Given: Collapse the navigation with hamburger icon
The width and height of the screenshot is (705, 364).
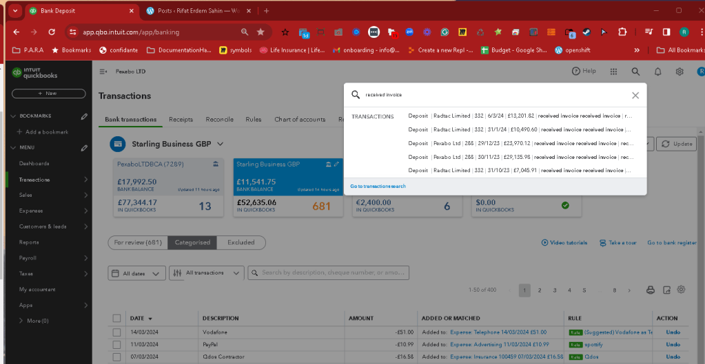Looking at the screenshot, I should click(x=103, y=72).
